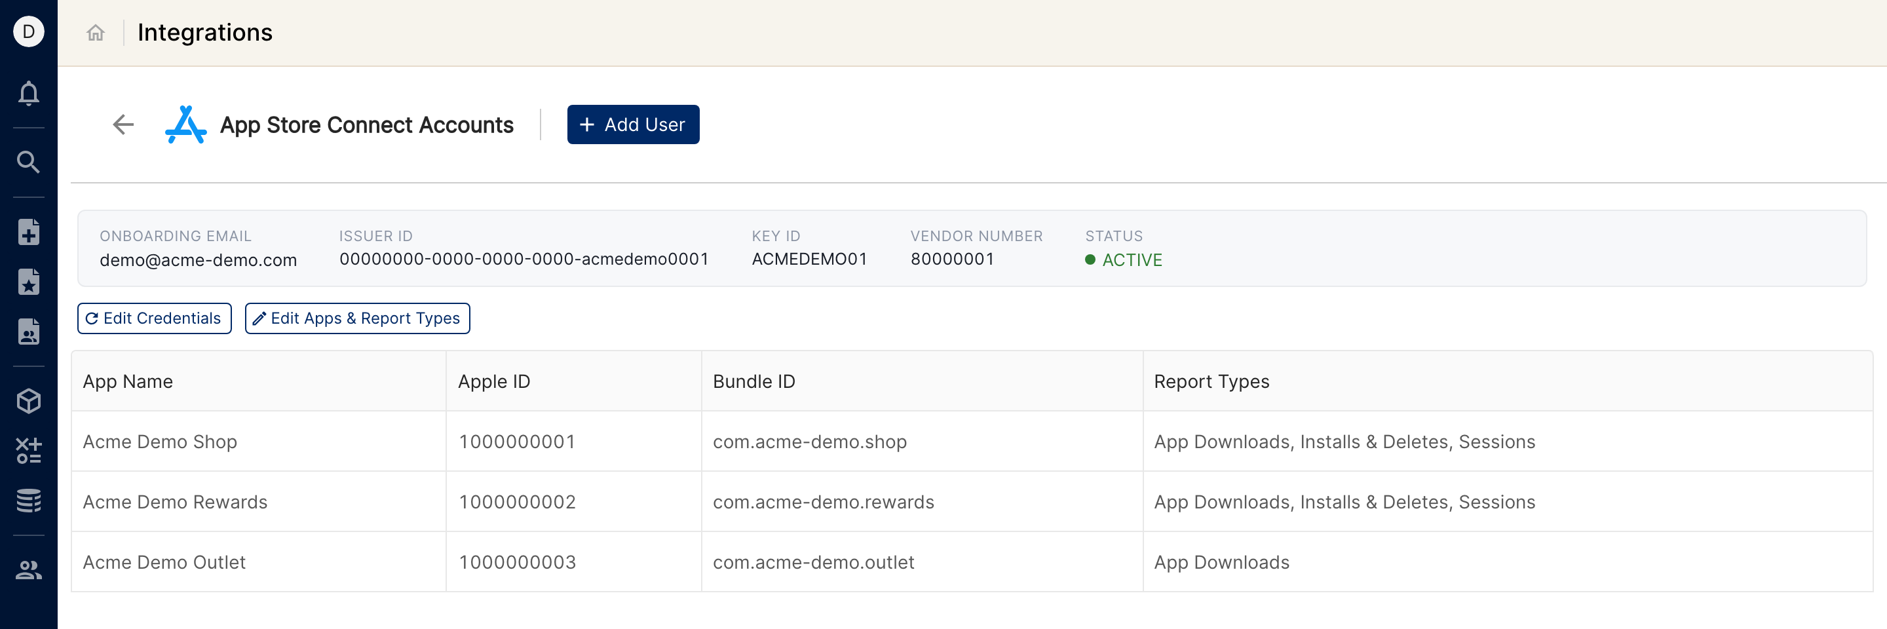The height and width of the screenshot is (629, 1887).
Task: Click the Add User button
Action: pyautogui.click(x=633, y=124)
